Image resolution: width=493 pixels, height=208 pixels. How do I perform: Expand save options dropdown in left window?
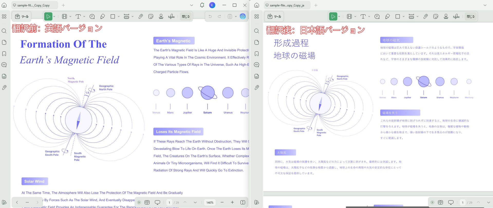click(236, 16)
